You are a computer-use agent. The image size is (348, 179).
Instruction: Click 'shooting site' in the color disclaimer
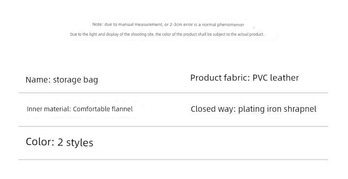tap(142, 34)
